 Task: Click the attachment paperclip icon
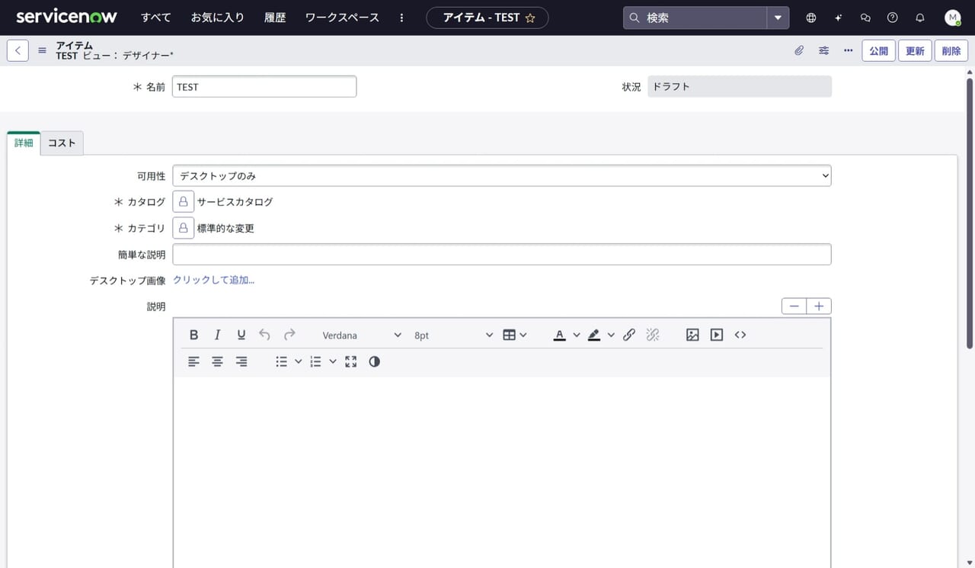point(799,51)
